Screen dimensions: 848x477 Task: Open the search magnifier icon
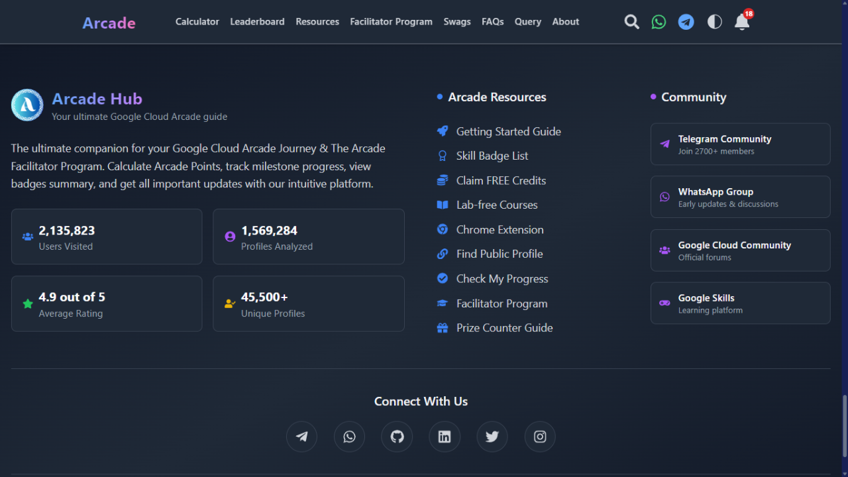[x=632, y=22]
